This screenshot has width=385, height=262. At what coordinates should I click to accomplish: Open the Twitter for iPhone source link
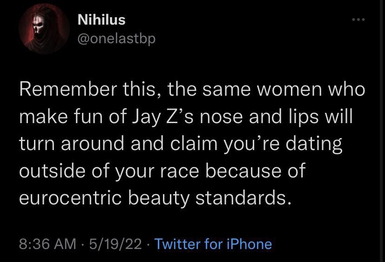(213, 244)
